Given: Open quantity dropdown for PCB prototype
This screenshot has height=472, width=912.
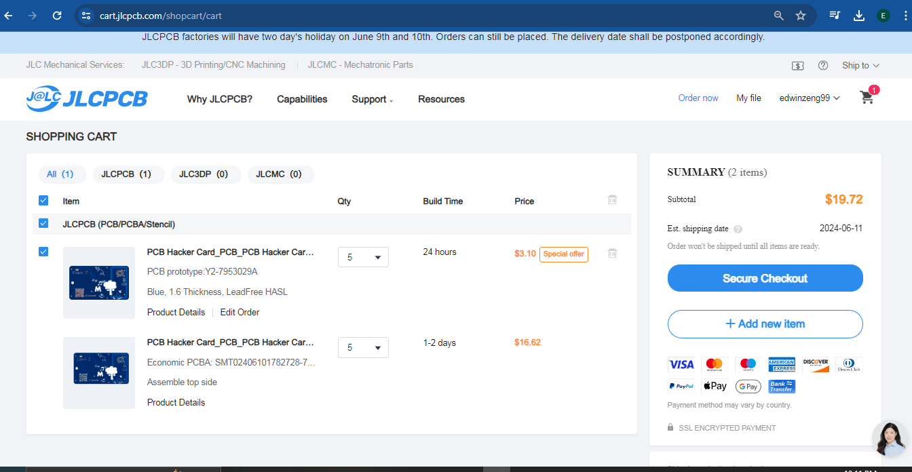Looking at the screenshot, I should tap(363, 257).
